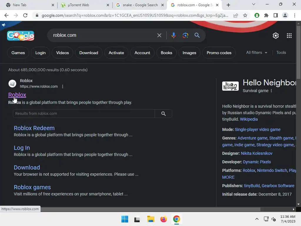Click the main Google search box

click(x=104, y=35)
